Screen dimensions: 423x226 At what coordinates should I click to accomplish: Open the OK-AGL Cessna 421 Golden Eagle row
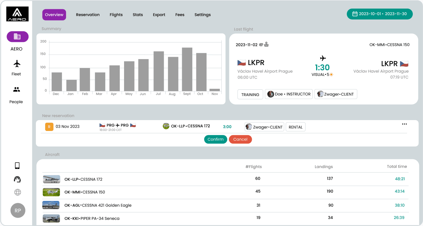225,205
